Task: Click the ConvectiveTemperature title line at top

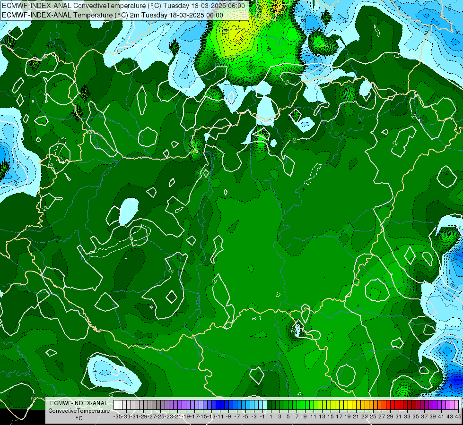Action: coord(123,5)
